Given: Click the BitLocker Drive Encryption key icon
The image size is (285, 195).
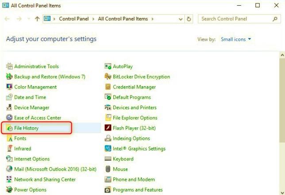Looking at the screenshot, I should click(108, 76).
